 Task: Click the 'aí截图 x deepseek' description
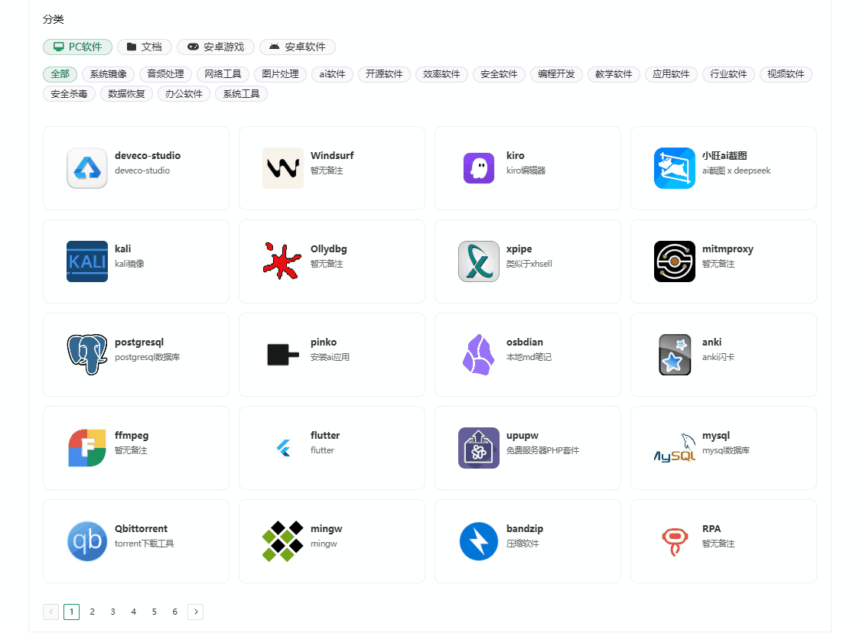[x=736, y=170]
